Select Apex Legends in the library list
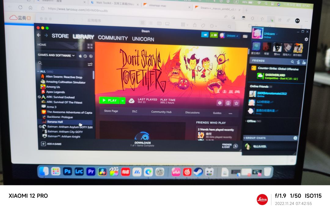Viewport: 330px width, 214px height. pyautogui.click(x=56, y=92)
